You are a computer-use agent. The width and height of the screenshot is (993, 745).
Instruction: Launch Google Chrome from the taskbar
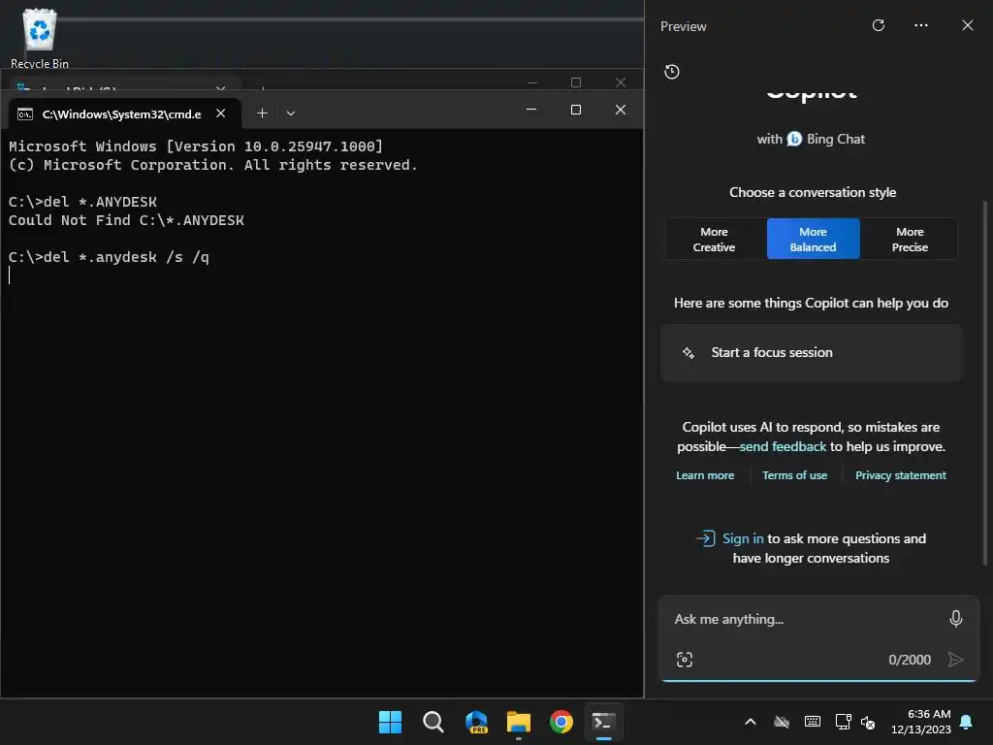coord(561,722)
